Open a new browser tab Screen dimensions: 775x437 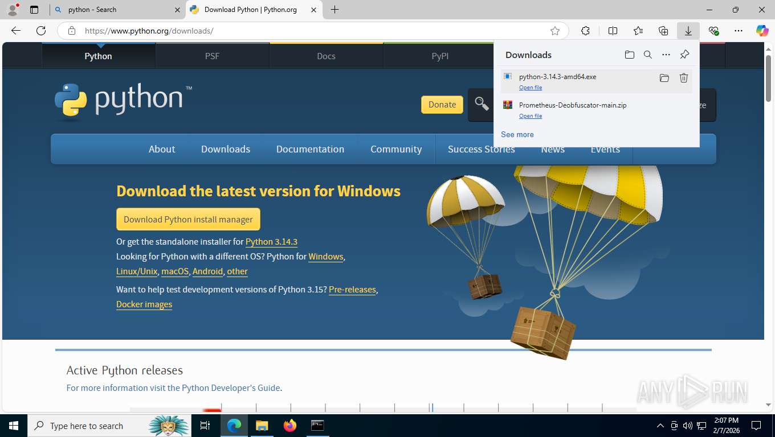(x=335, y=10)
